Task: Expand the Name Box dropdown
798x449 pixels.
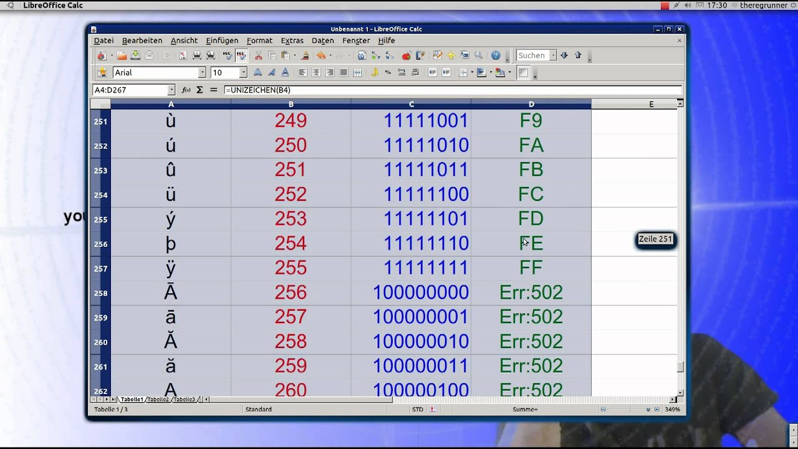Action: click(171, 90)
